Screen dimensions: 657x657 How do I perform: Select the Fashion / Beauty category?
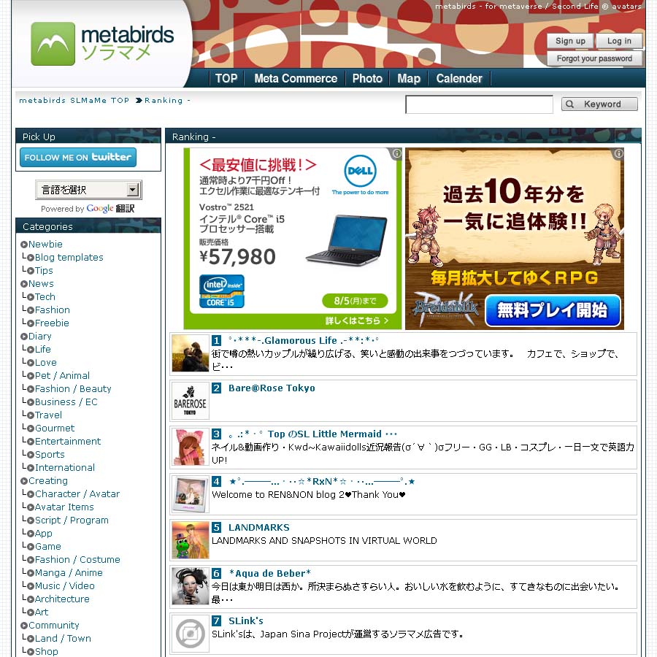(73, 389)
